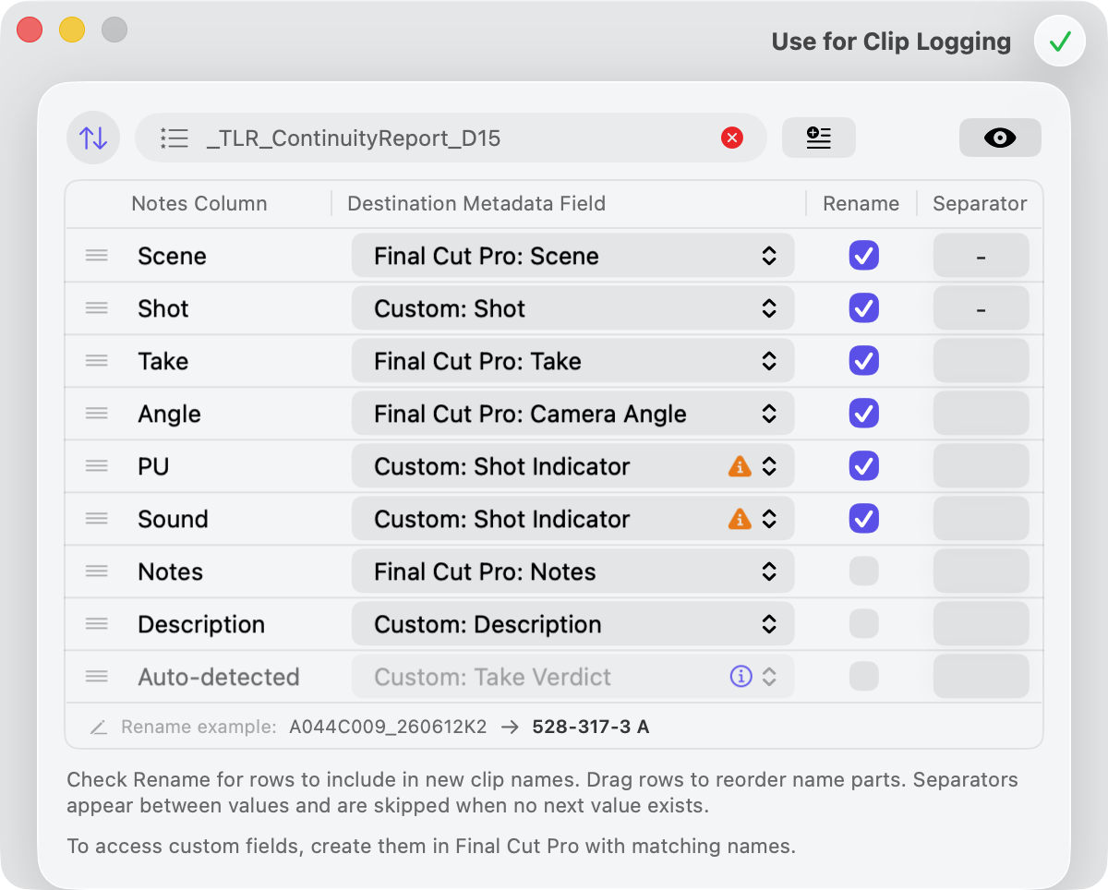
Task: Toggle the eye preview button
Action: tap(1000, 138)
